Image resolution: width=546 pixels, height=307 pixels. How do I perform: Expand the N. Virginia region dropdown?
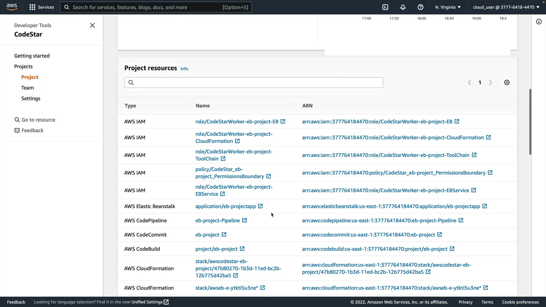(448, 7)
